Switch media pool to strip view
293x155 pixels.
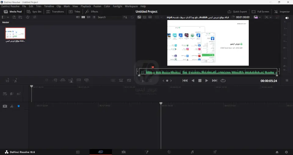click(89, 17)
